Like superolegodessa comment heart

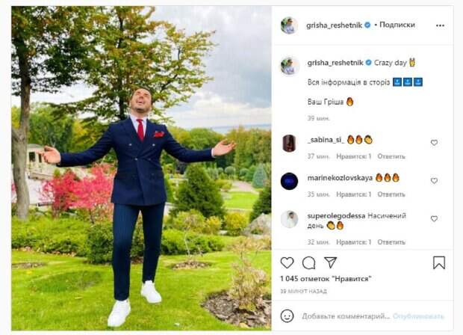[434, 219]
